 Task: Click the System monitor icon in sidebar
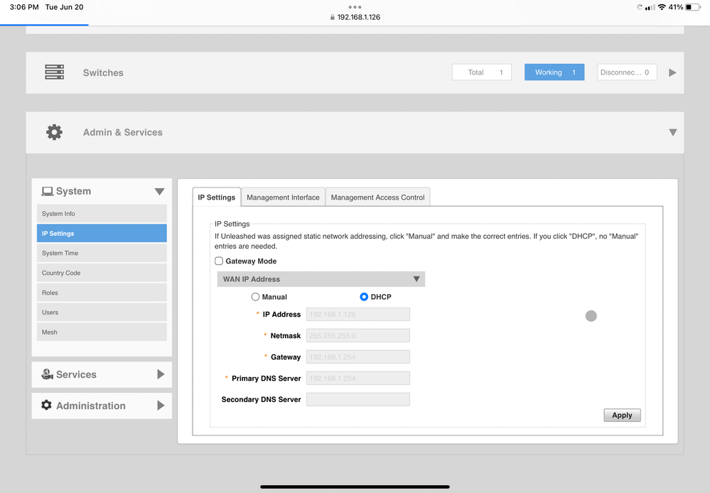[48, 191]
